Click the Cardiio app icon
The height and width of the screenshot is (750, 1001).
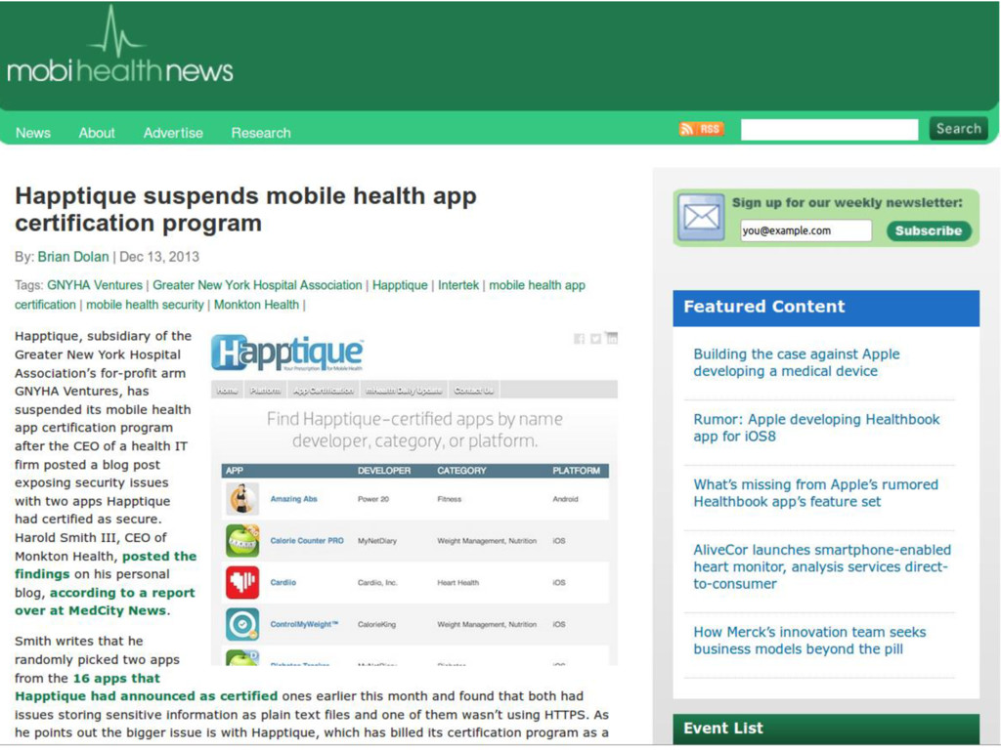pos(242,582)
